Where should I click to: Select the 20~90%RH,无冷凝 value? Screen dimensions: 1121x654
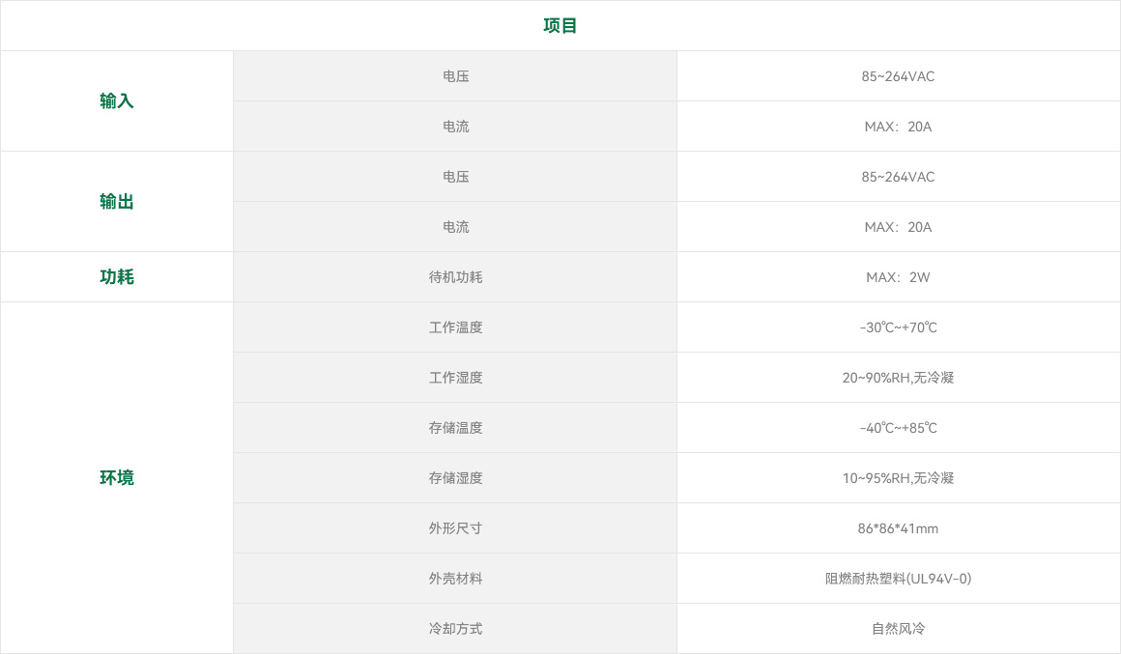pos(898,378)
